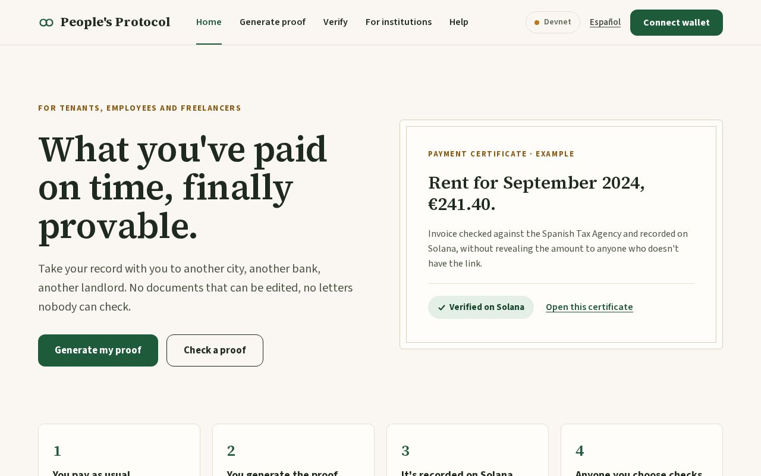Select step 3 recorded on Solana card
761x476 pixels.
click(467, 450)
